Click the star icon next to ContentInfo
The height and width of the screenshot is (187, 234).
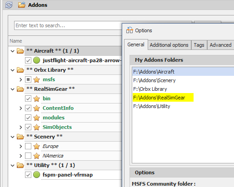[36, 108]
